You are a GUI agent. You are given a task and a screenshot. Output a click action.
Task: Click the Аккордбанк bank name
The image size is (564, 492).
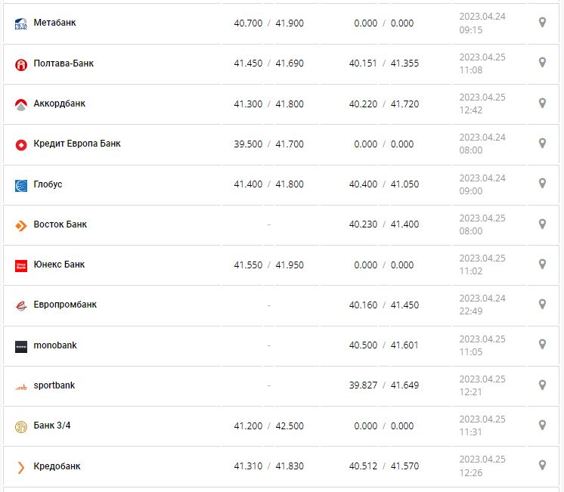[60, 104]
